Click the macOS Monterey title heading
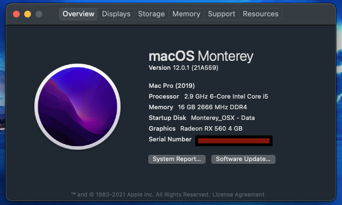The height and width of the screenshot is (205, 342). pyautogui.click(x=201, y=56)
